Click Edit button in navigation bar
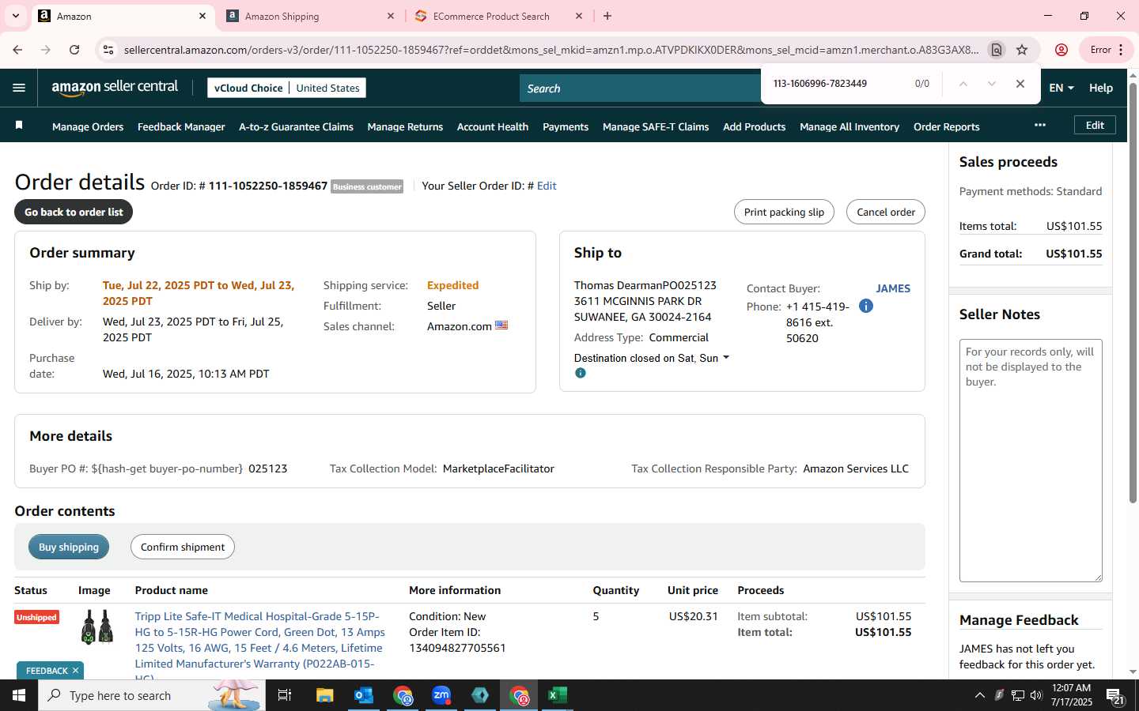Viewport: 1139px width, 711px height. click(1095, 125)
